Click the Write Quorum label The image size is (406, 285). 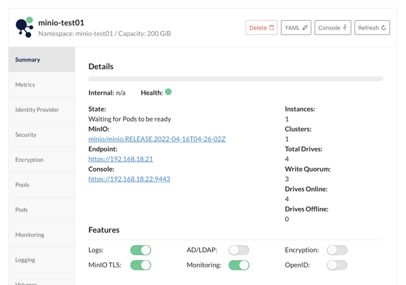308,169
